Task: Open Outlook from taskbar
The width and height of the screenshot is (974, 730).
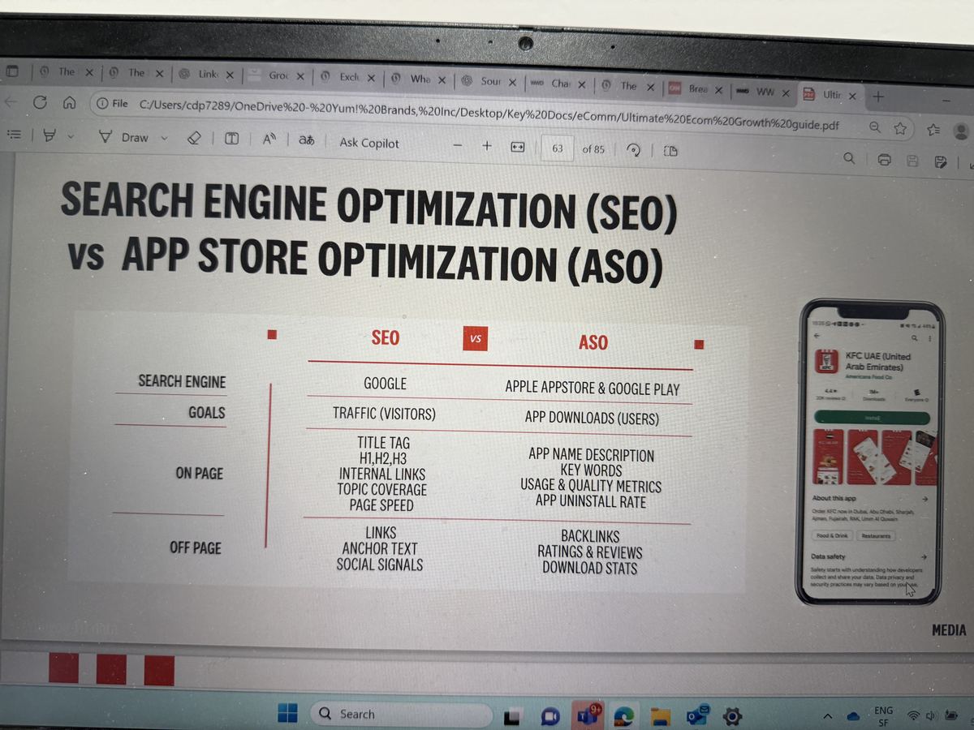Action: (x=696, y=716)
